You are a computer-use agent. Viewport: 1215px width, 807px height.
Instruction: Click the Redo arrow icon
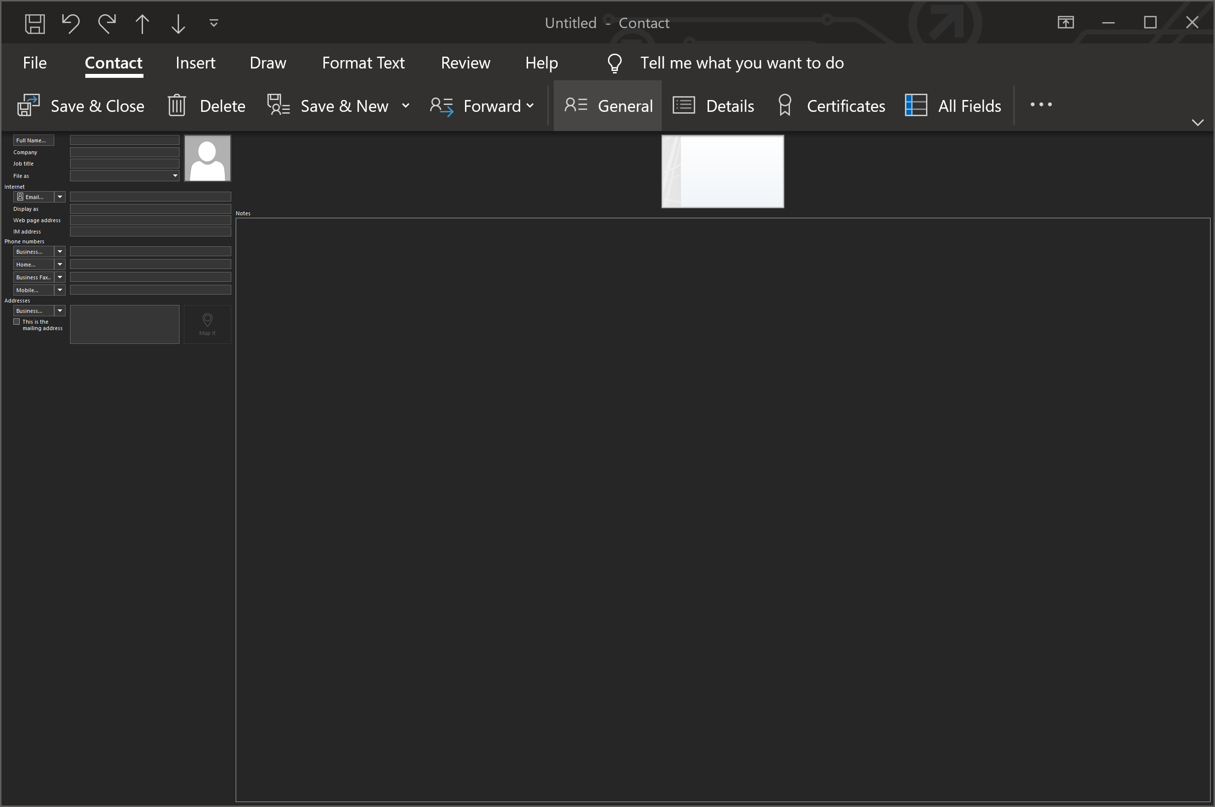[107, 24]
